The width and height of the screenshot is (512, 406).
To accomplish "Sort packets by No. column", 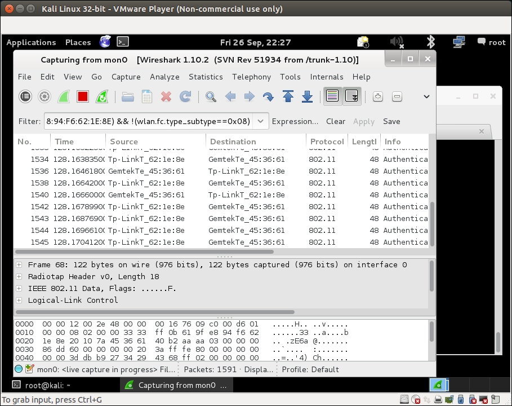I will tap(32, 142).
